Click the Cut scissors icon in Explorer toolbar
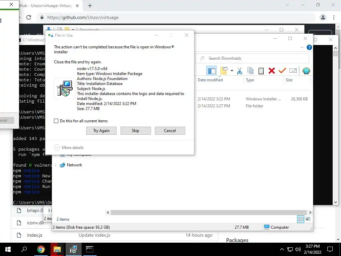 pos(239,71)
